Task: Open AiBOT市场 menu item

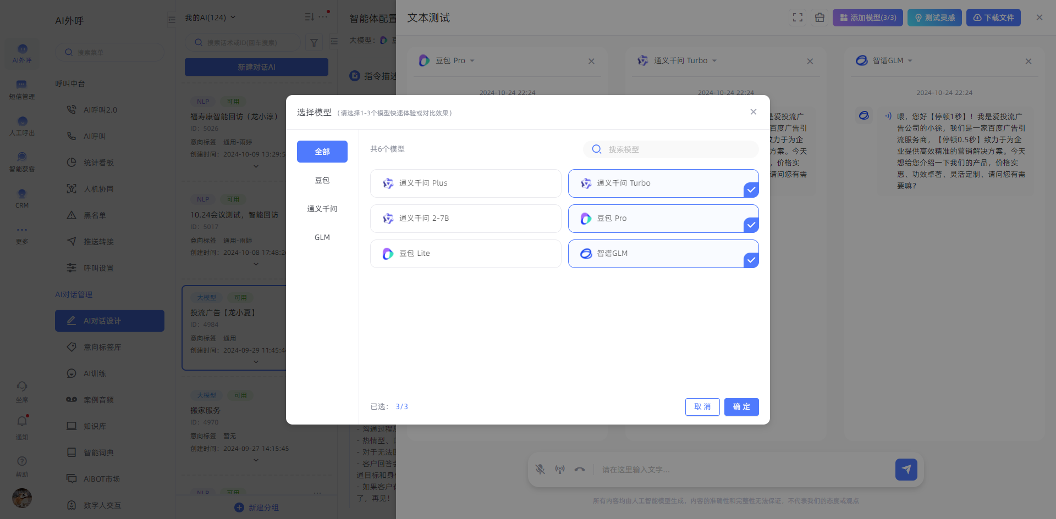Action: pos(109,479)
